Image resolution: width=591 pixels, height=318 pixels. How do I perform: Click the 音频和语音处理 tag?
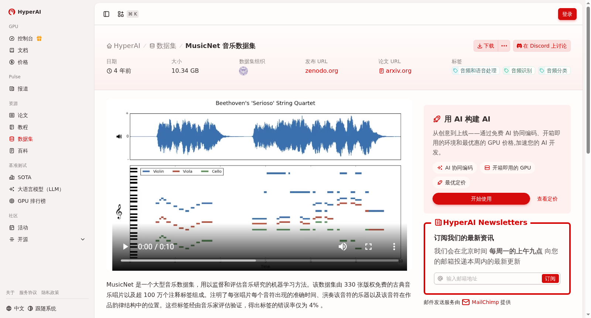tap(475, 71)
